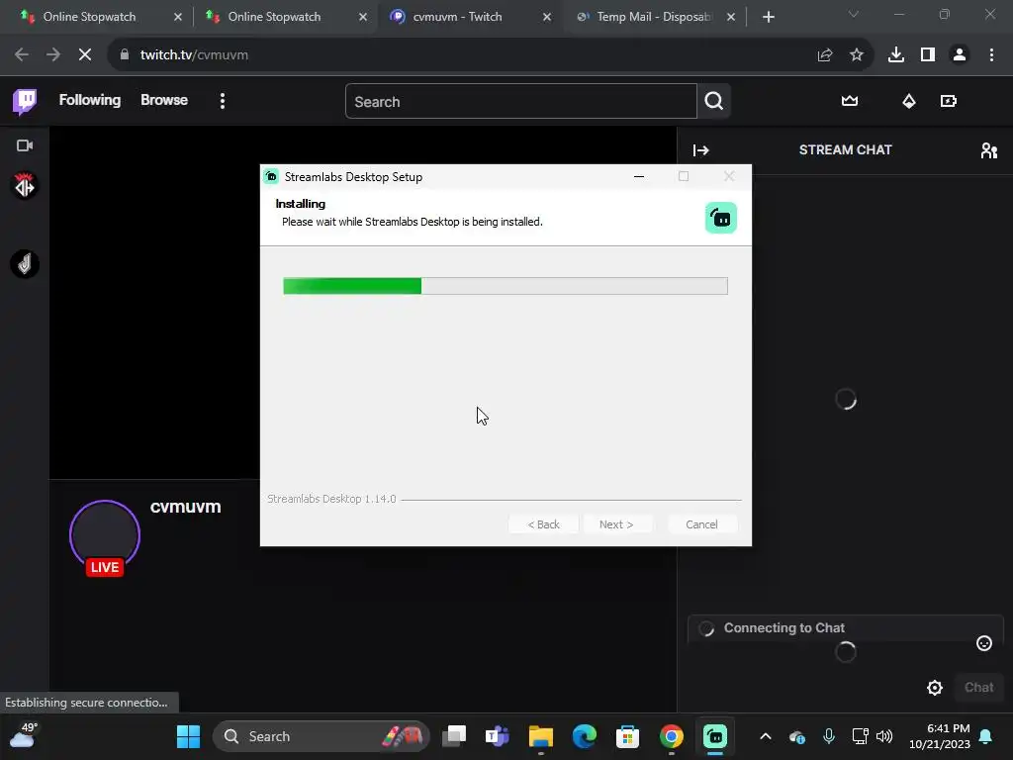Click the search magnifier button
Image resolution: width=1013 pixels, height=760 pixels.
714,101
